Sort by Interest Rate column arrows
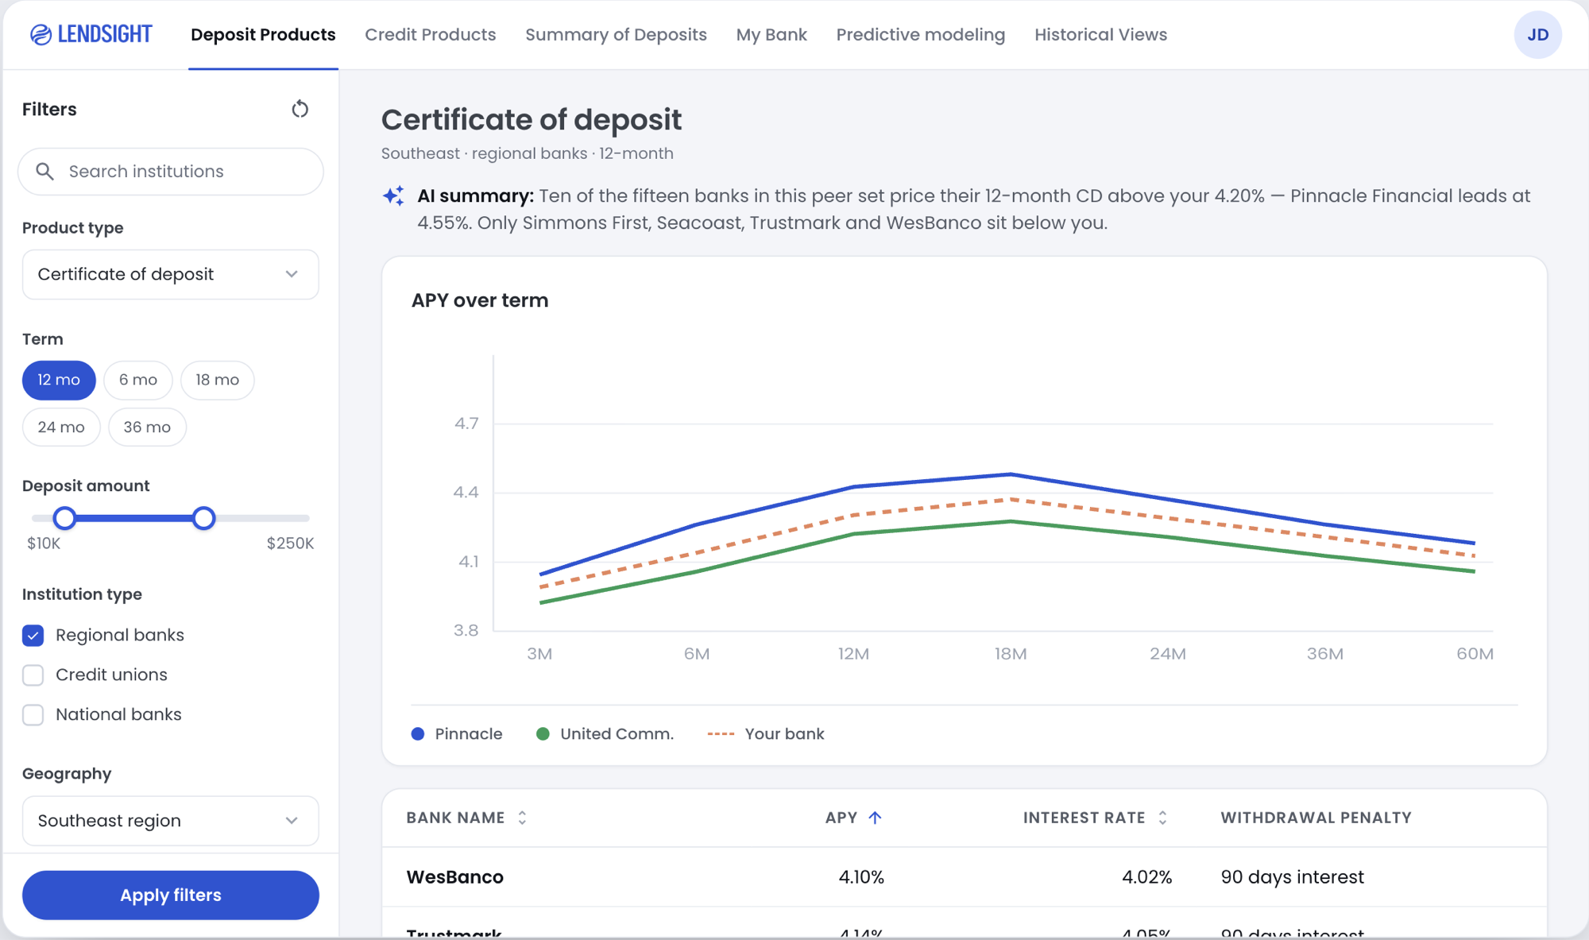Image resolution: width=1589 pixels, height=940 pixels. (1162, 818)
